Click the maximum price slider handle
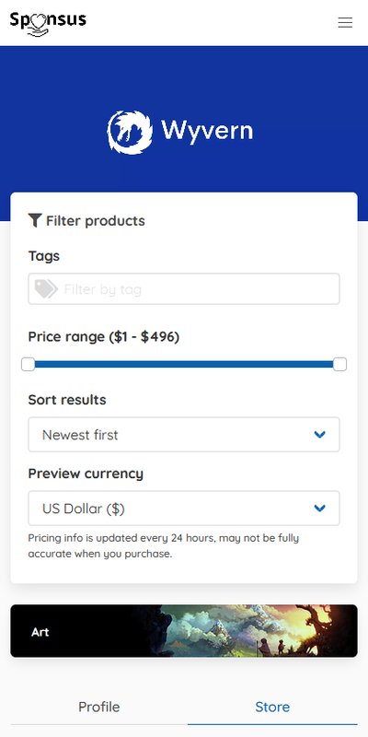Image resolution: width=368 pixels, height=737 pixels. click(x=339, y=364)
